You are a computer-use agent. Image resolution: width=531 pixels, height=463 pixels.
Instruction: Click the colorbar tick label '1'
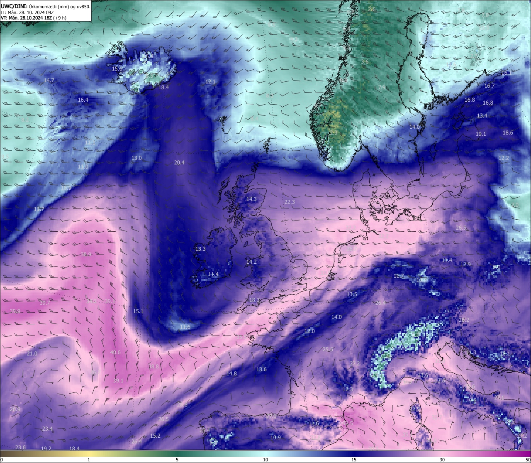click(x=89, y=460)
